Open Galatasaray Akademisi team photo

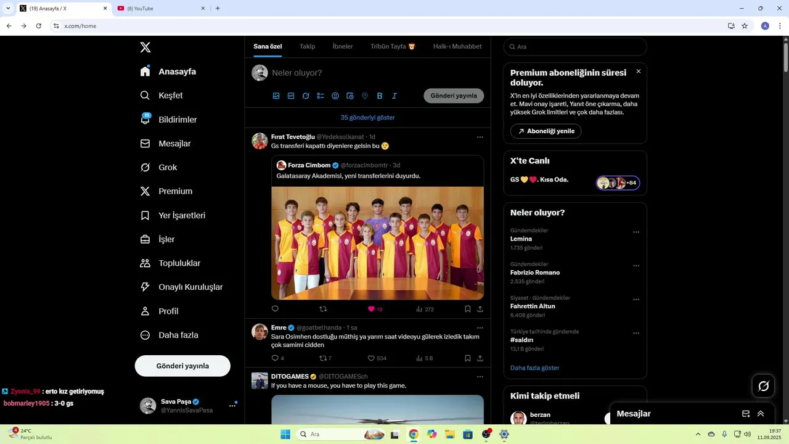[x=377, y=243]
